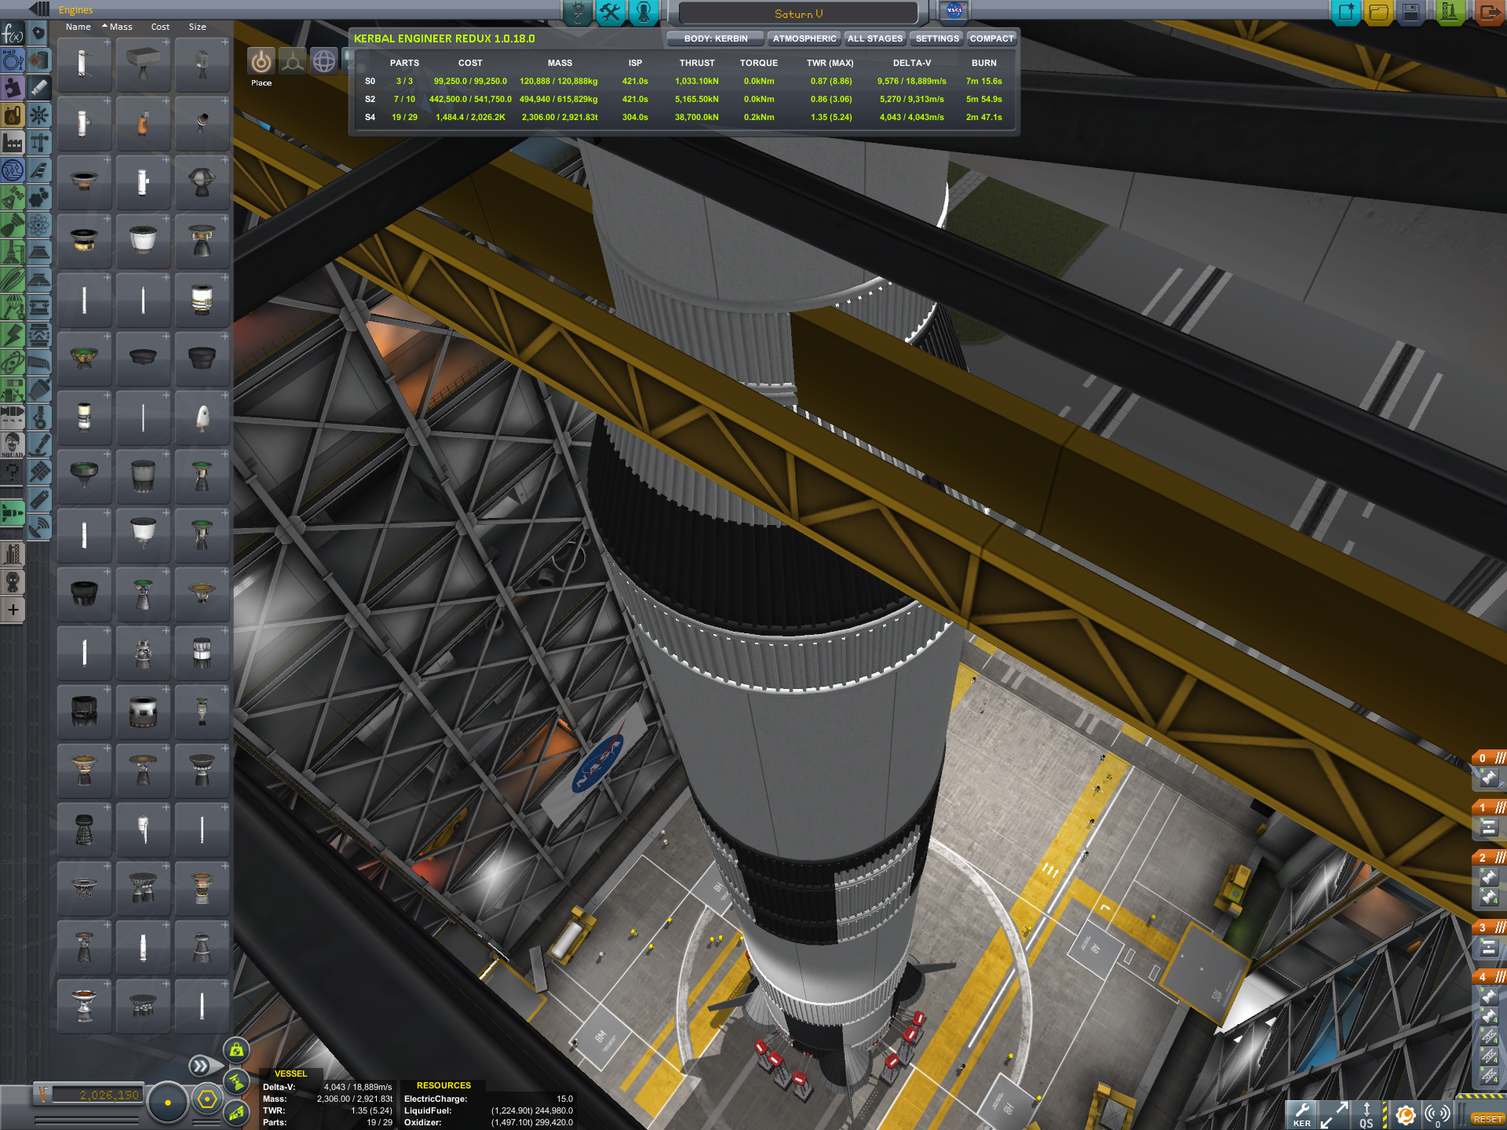Toggle the hexagon angle snap button
Image resolution: width=1507 pixels, height=1130 pixels.
pyautogui.click(x=207, y=1099)
